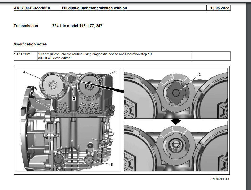Click the 'Modification notes' heading
Viewport: 251px width, 190px height.
click(30, 44)
